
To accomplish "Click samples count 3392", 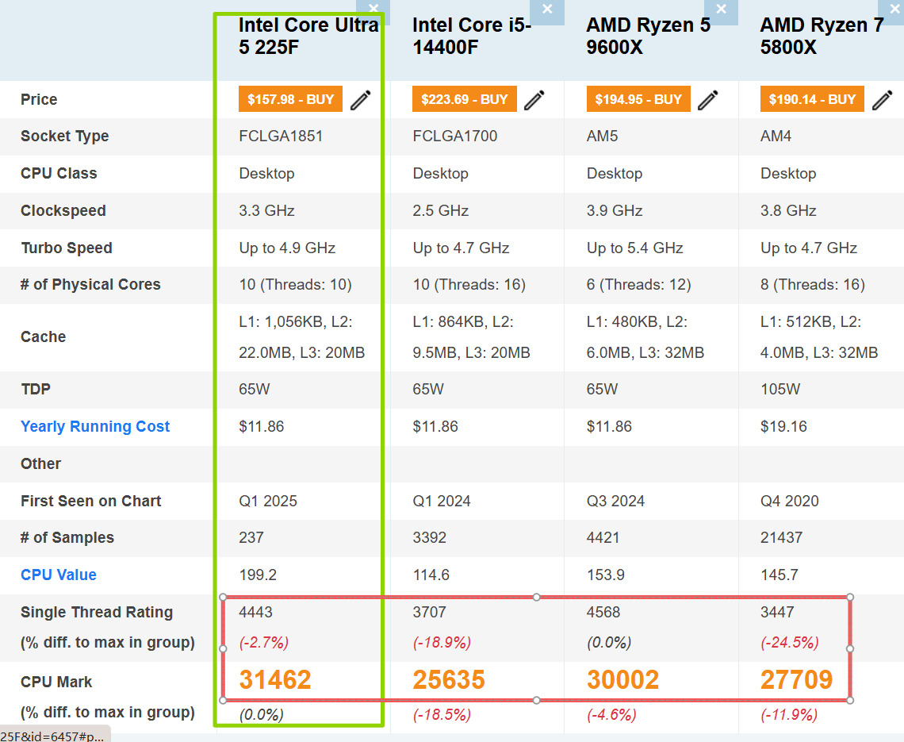I will [x=429, y=538].
